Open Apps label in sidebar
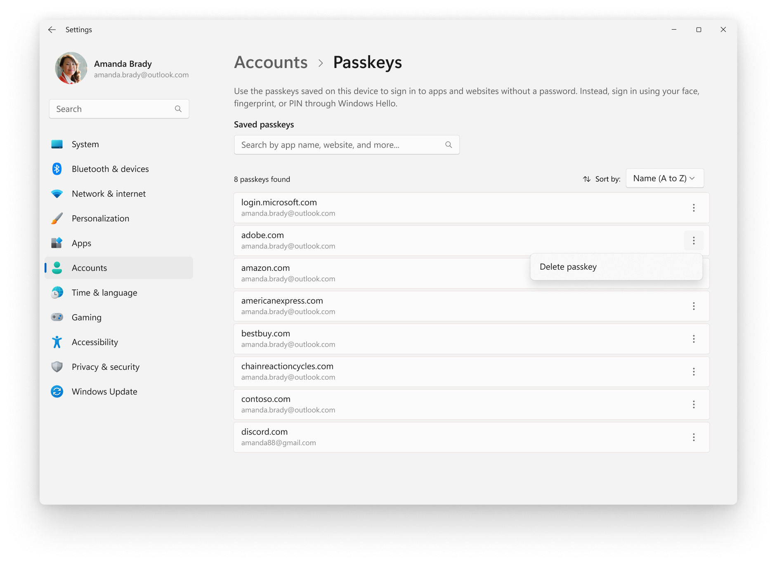 tap(81, 243)
